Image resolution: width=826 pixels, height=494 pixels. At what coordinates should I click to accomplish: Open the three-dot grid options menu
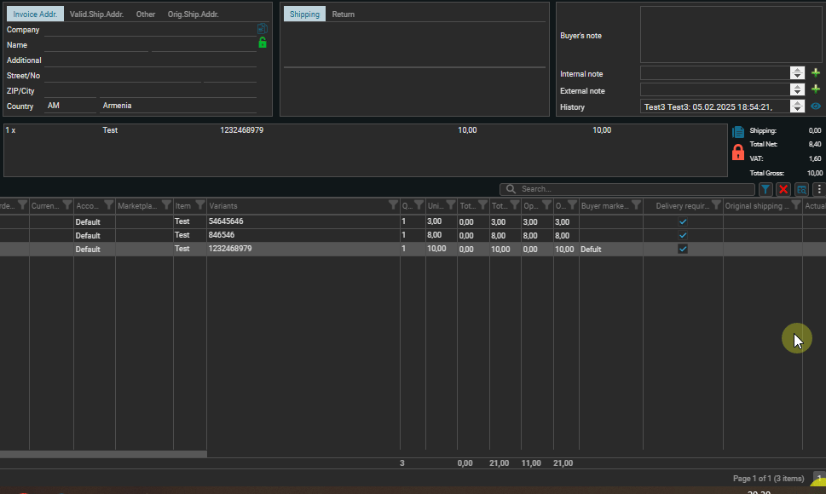(819, 189)
